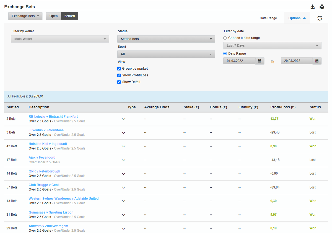Print the exchange bets page
Viewport: 332px width, 233px height.
[322, 7]
